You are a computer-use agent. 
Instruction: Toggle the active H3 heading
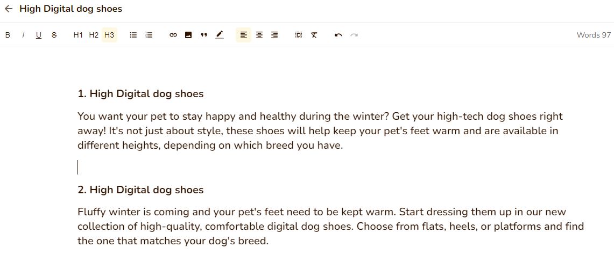click(109, 35)
